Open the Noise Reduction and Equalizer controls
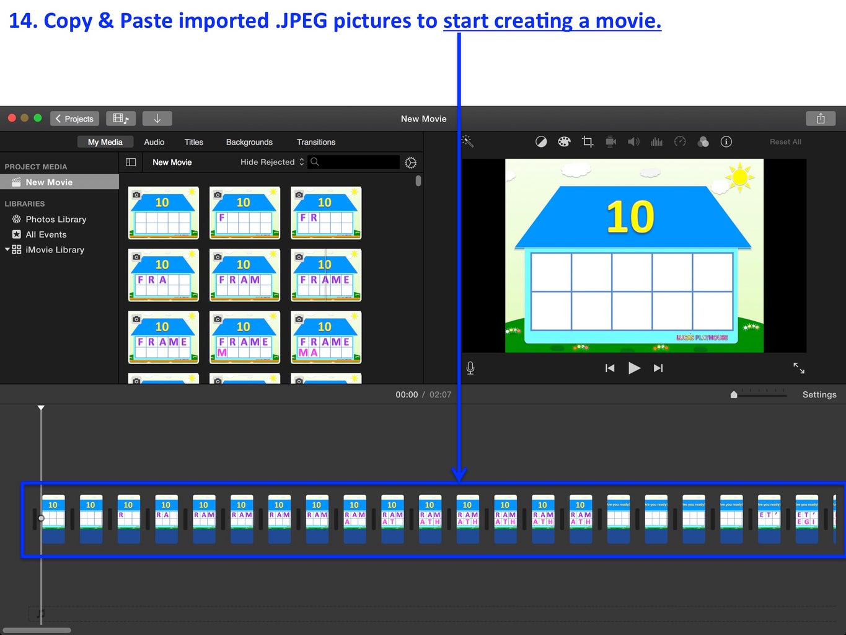This screenshot has height=635, width=846. click(x=656, y=141)
